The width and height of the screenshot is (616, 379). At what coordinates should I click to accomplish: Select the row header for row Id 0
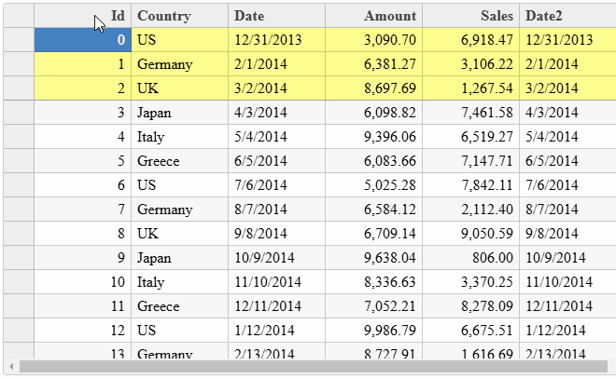[18, 40]
